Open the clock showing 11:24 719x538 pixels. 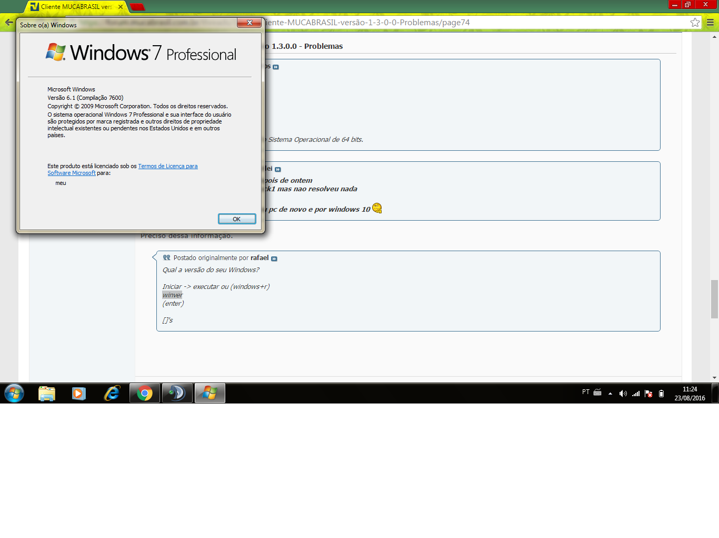pos(690,394)
